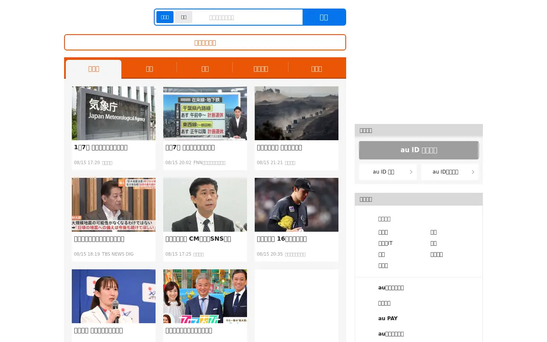Click the chevron on the shorter au ID link
547x342 pixels.
(x=411, y=172)
